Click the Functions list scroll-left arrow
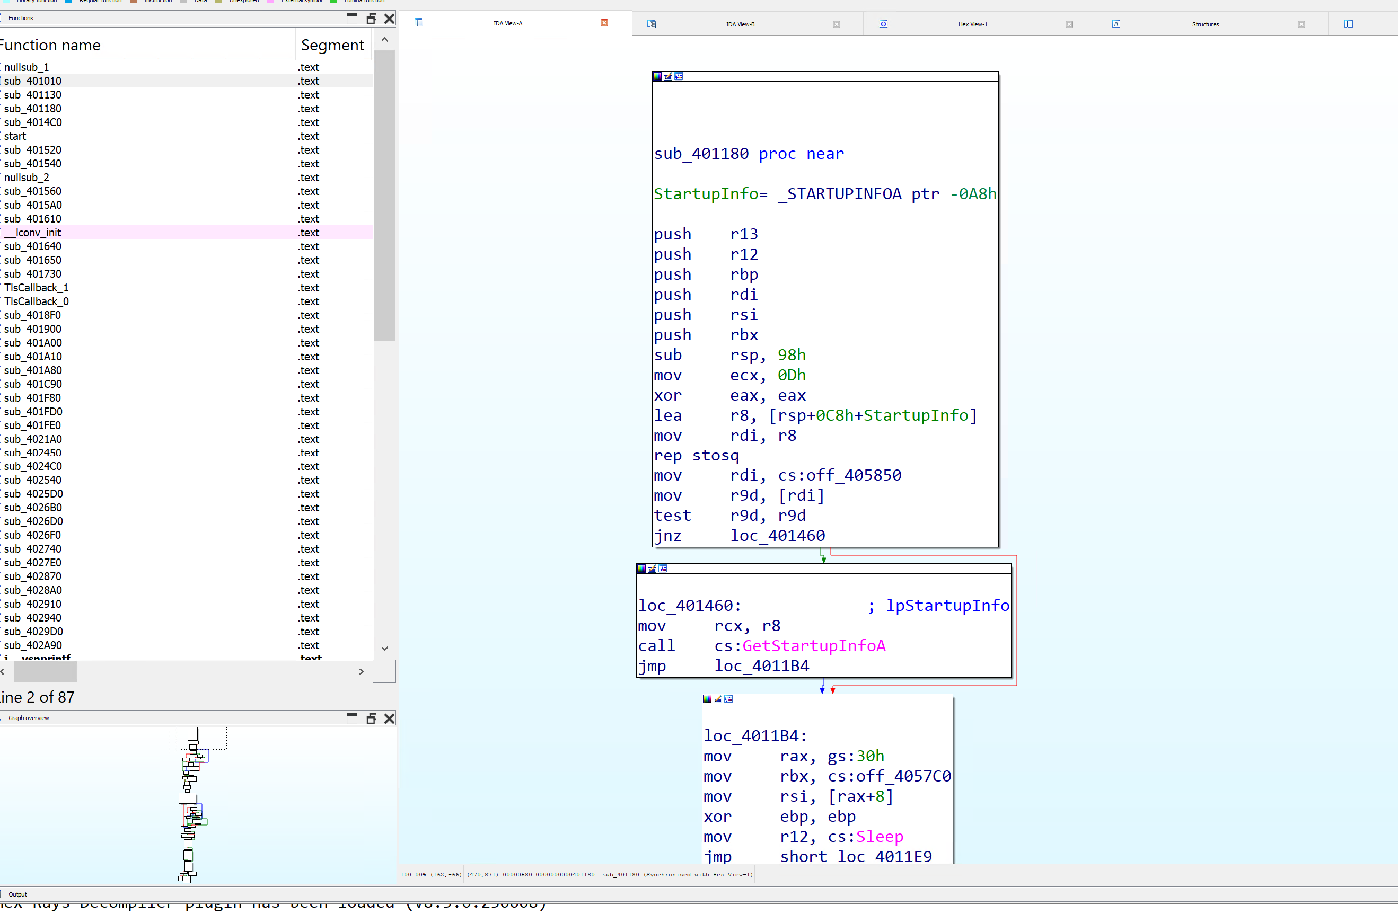The width and height of the screenshot is (1398, 914). click(x=3, y=671)
